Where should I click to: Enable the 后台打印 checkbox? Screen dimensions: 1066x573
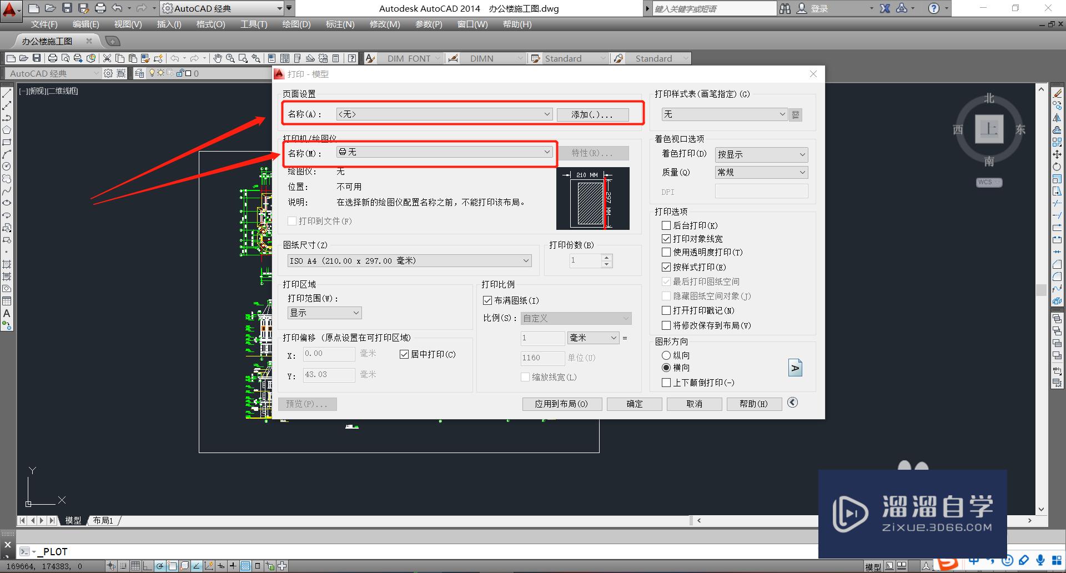(x=666, y=225)
